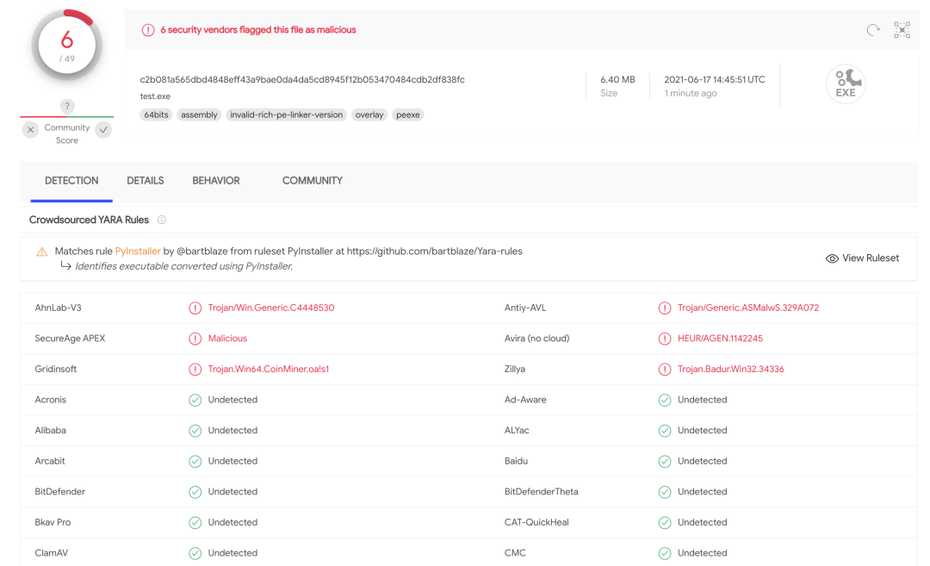Screen dimensions: 930x566
Task: Click the Acronis undetected checkmark icon
Action: click(x=195, y=400)
